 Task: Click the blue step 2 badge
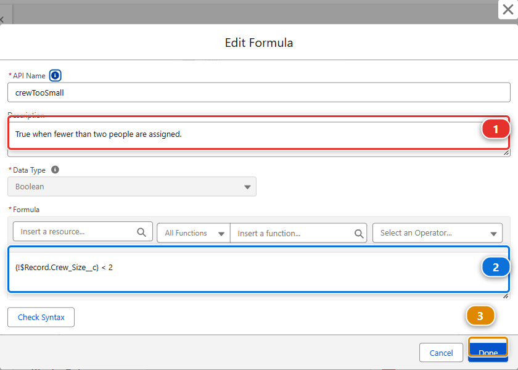coord(496,267)
